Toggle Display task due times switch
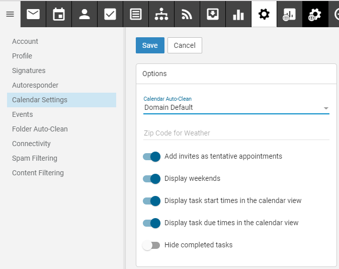Image resolution: width=339 pixels, height=269 pixels. tap(151, 223)
